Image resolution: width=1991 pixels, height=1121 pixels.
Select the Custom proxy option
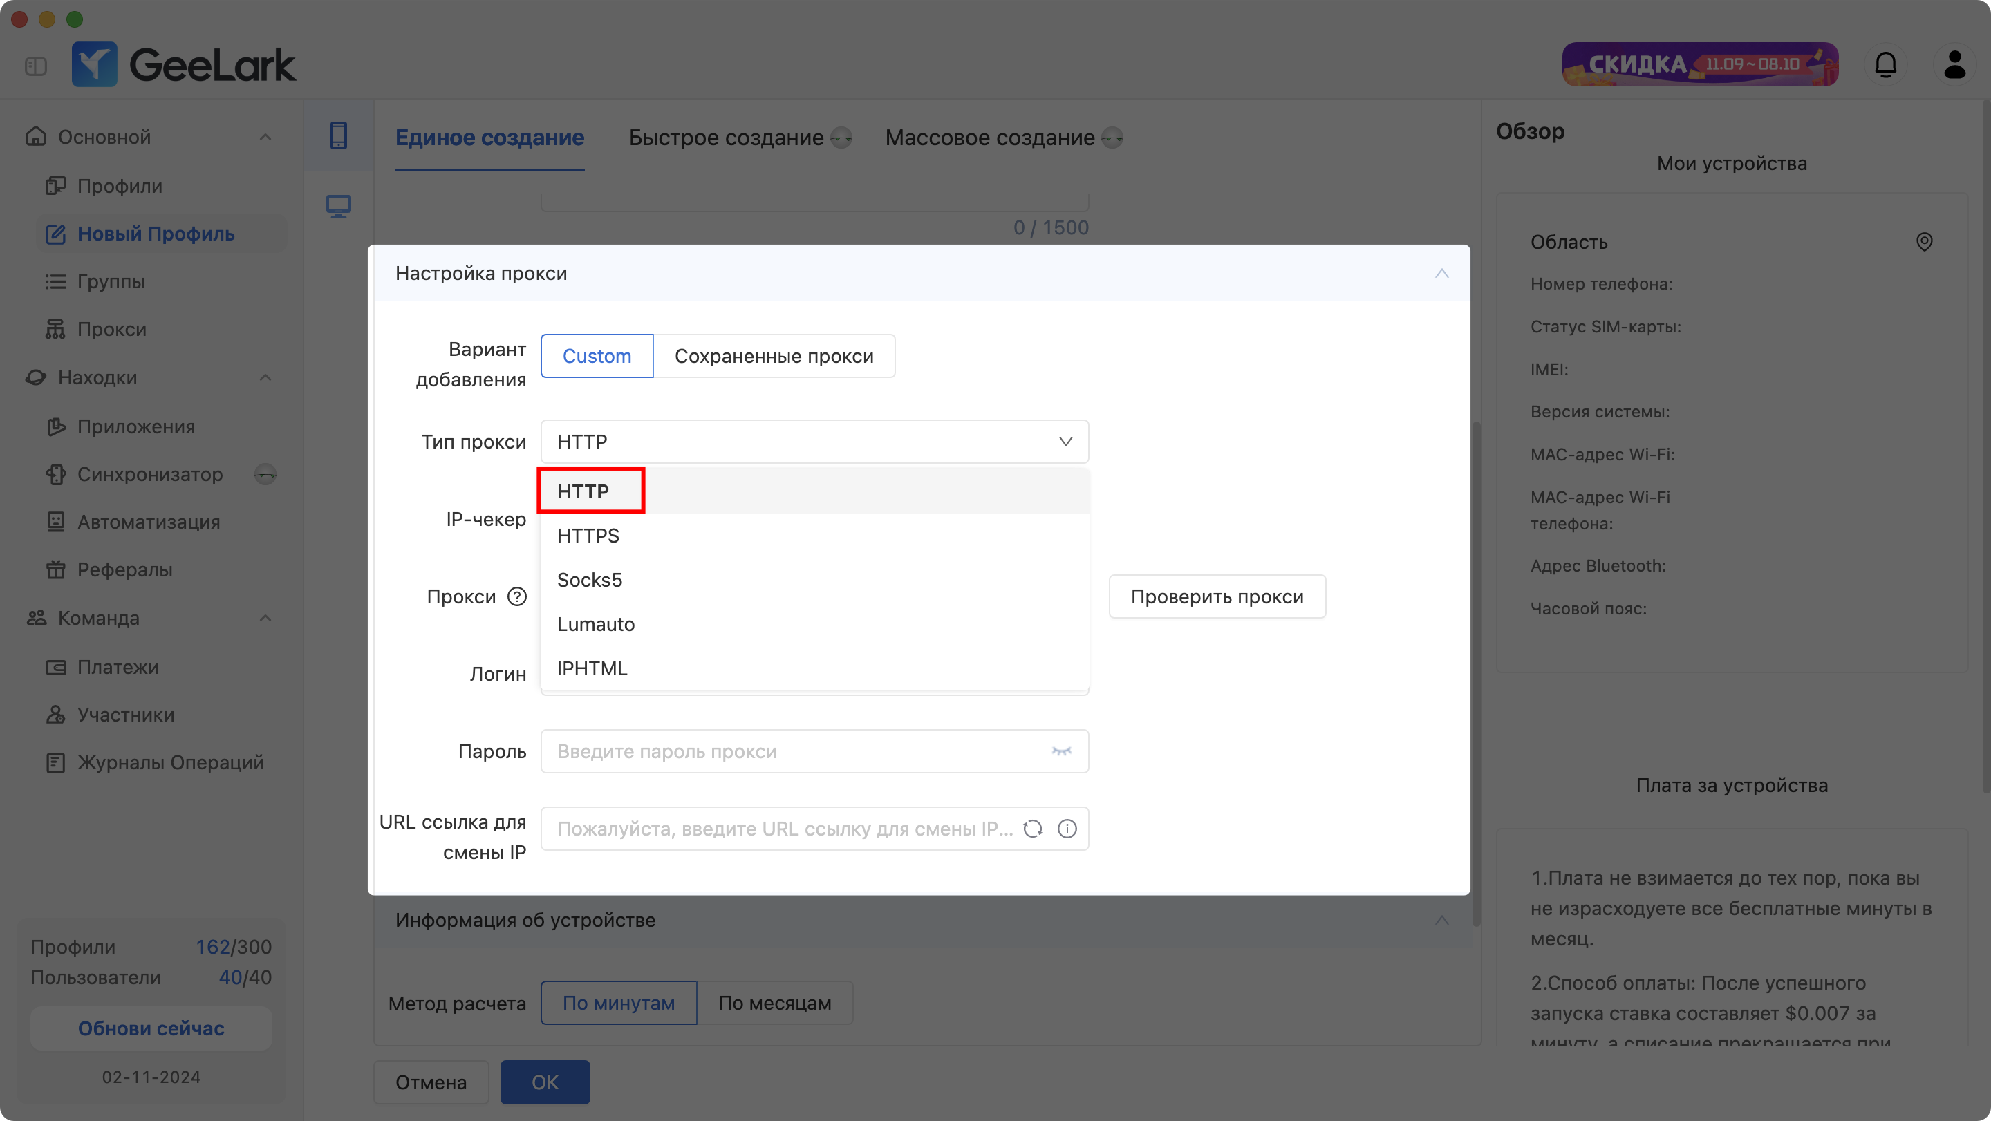(597, 356)
